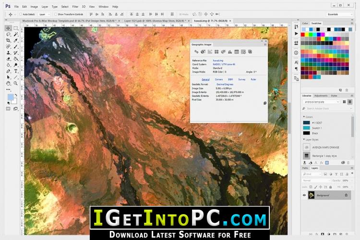Enable the Auto-Select checkbox
Image resolution: width=360 pixels, height=240 pixels.
pos(21,14)
